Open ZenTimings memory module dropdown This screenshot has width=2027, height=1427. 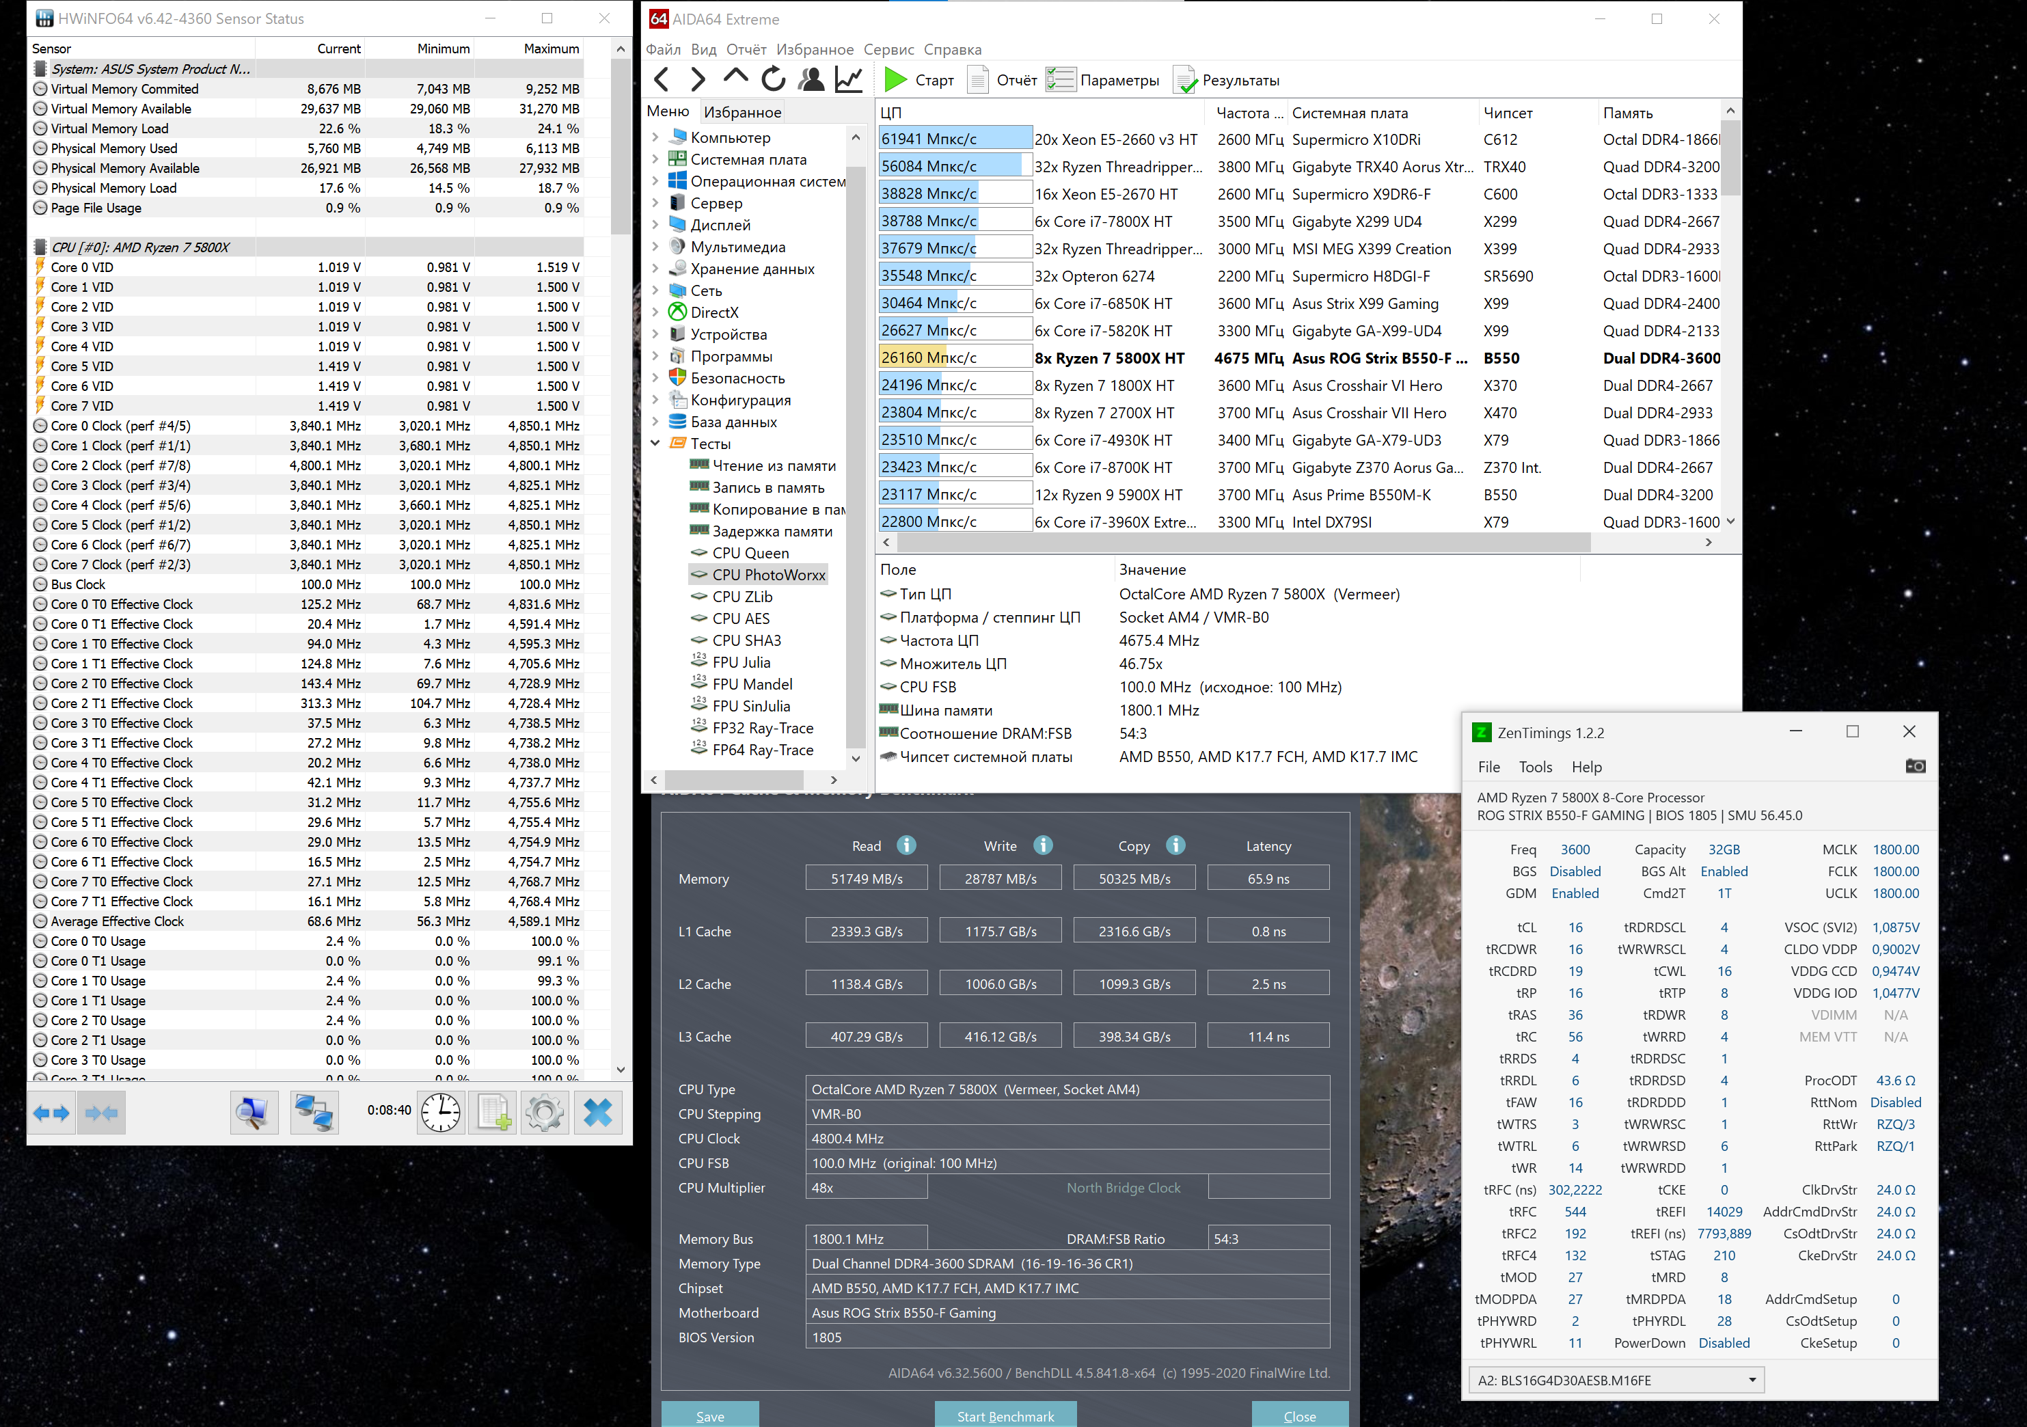pos(1752,1381)
